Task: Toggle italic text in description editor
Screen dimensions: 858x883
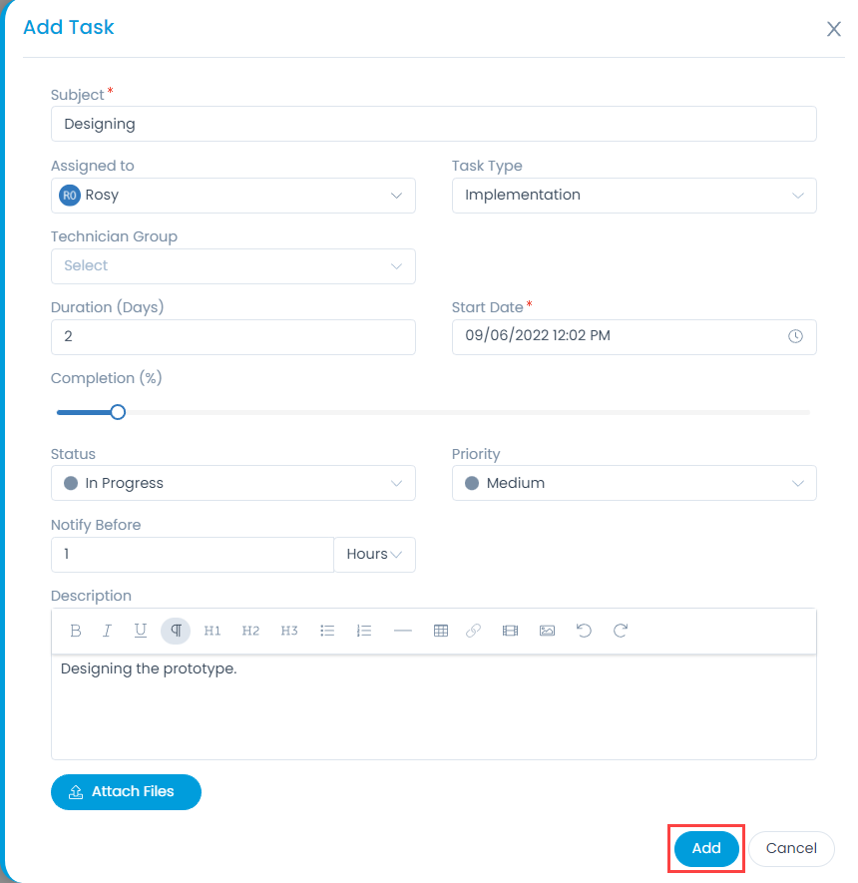Action: (x=107, y=631)
